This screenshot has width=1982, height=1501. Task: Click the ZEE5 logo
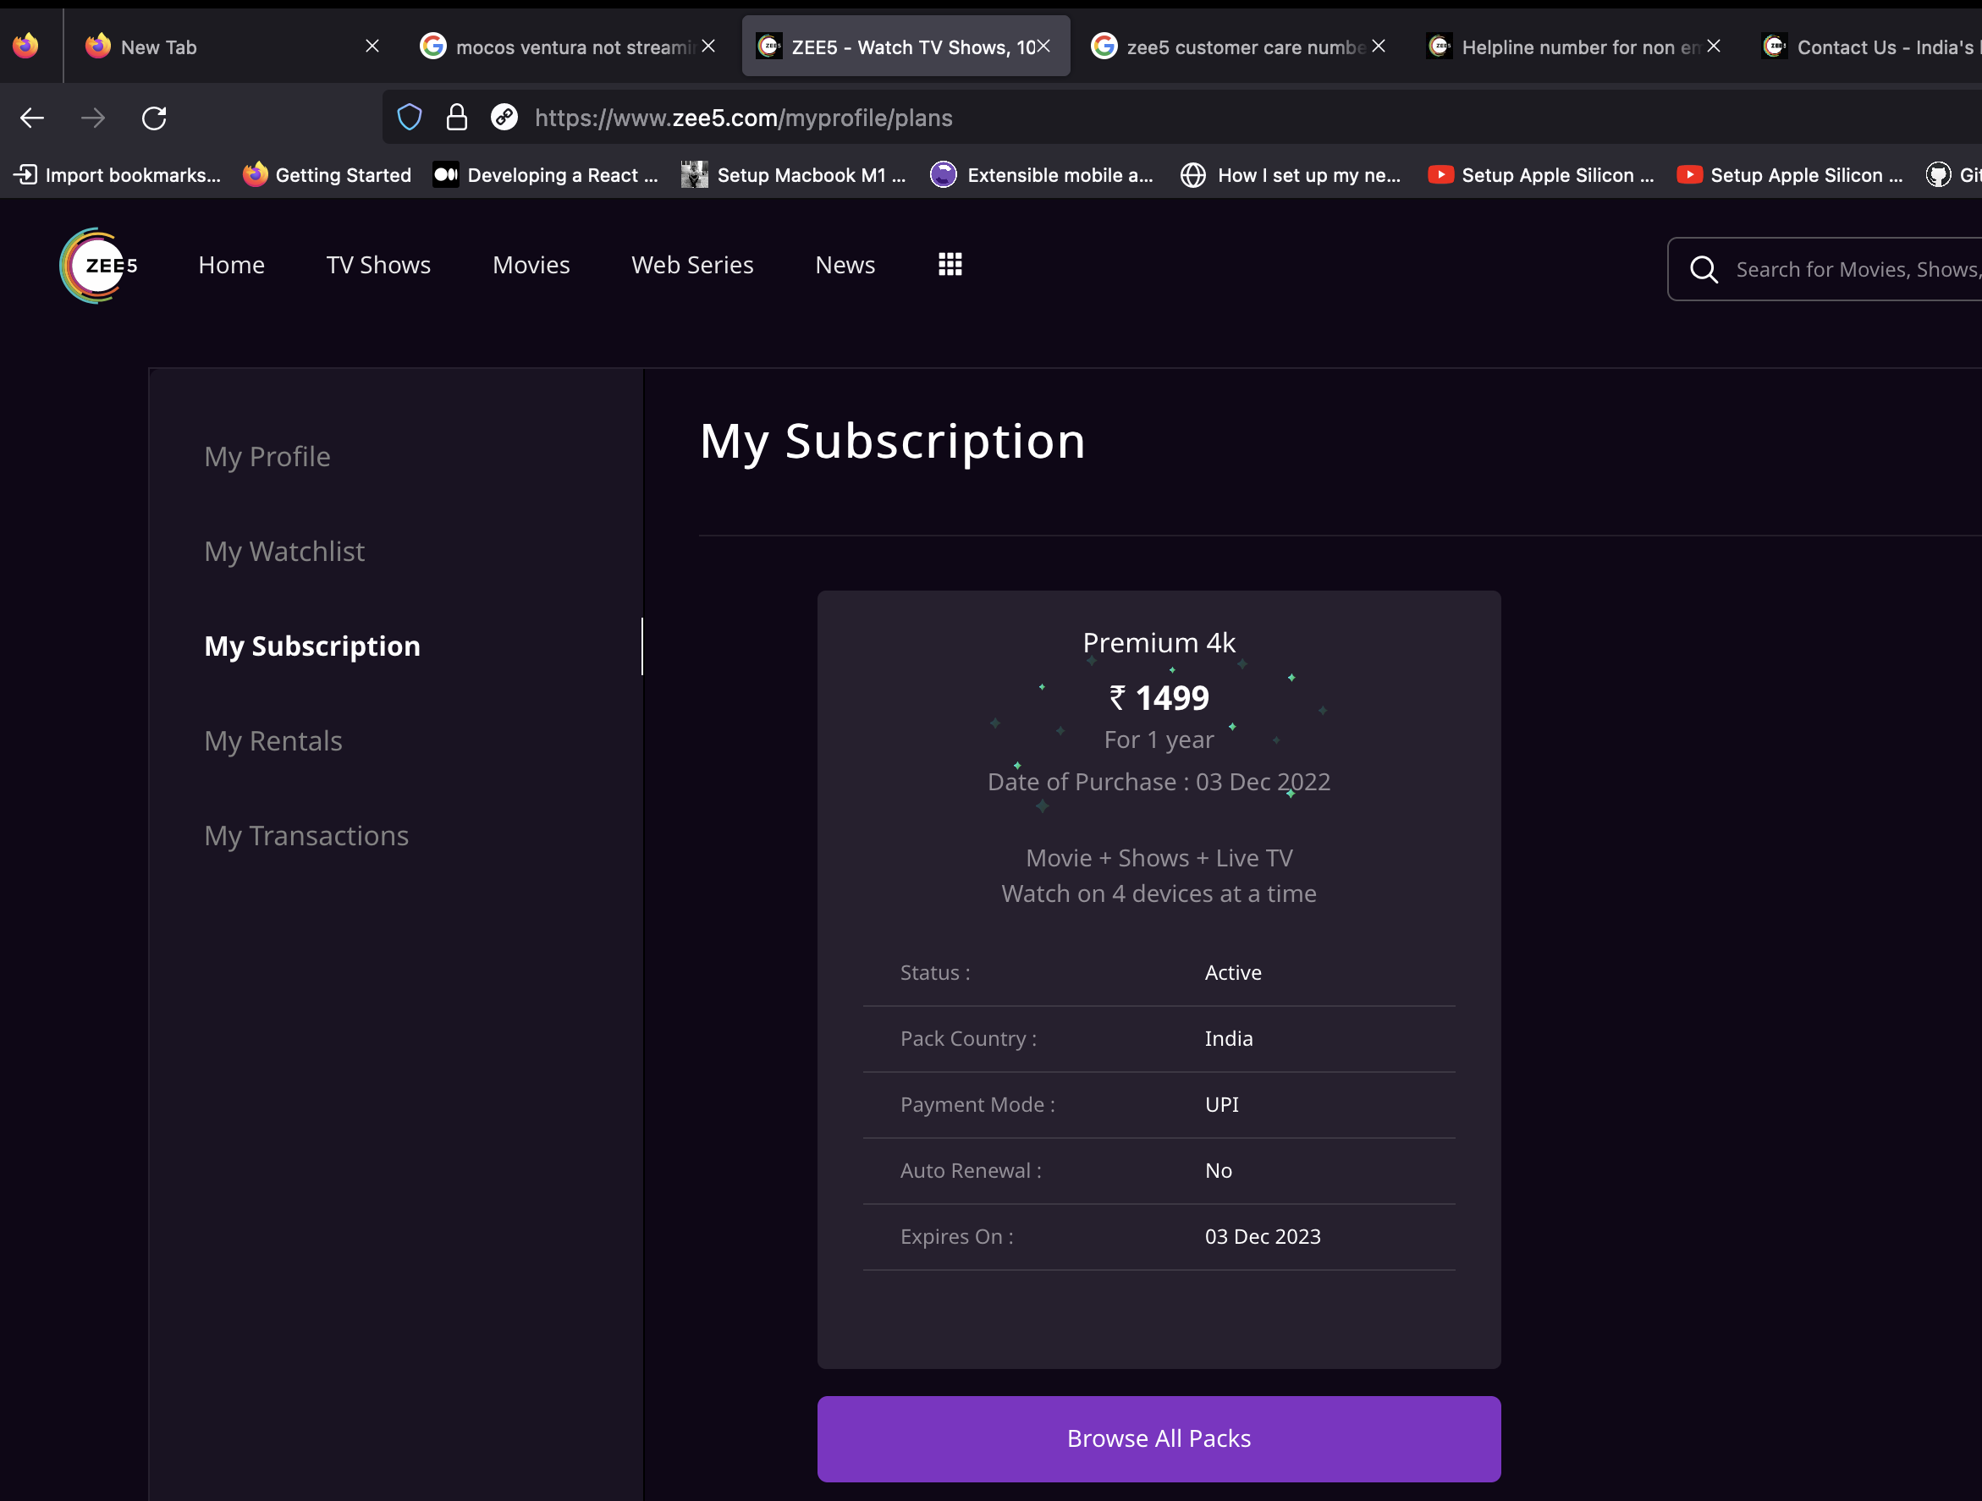[96, 266]
